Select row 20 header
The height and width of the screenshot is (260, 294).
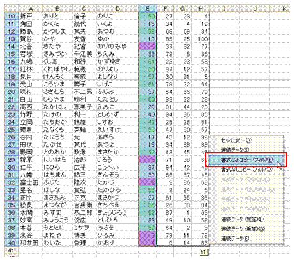click(11, 92)
